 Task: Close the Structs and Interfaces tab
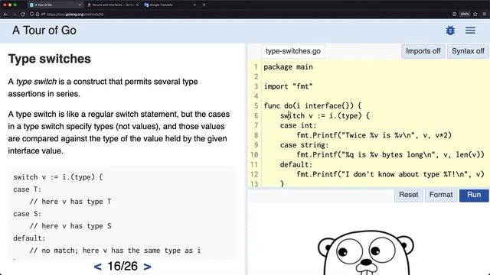tap(137, 5)
